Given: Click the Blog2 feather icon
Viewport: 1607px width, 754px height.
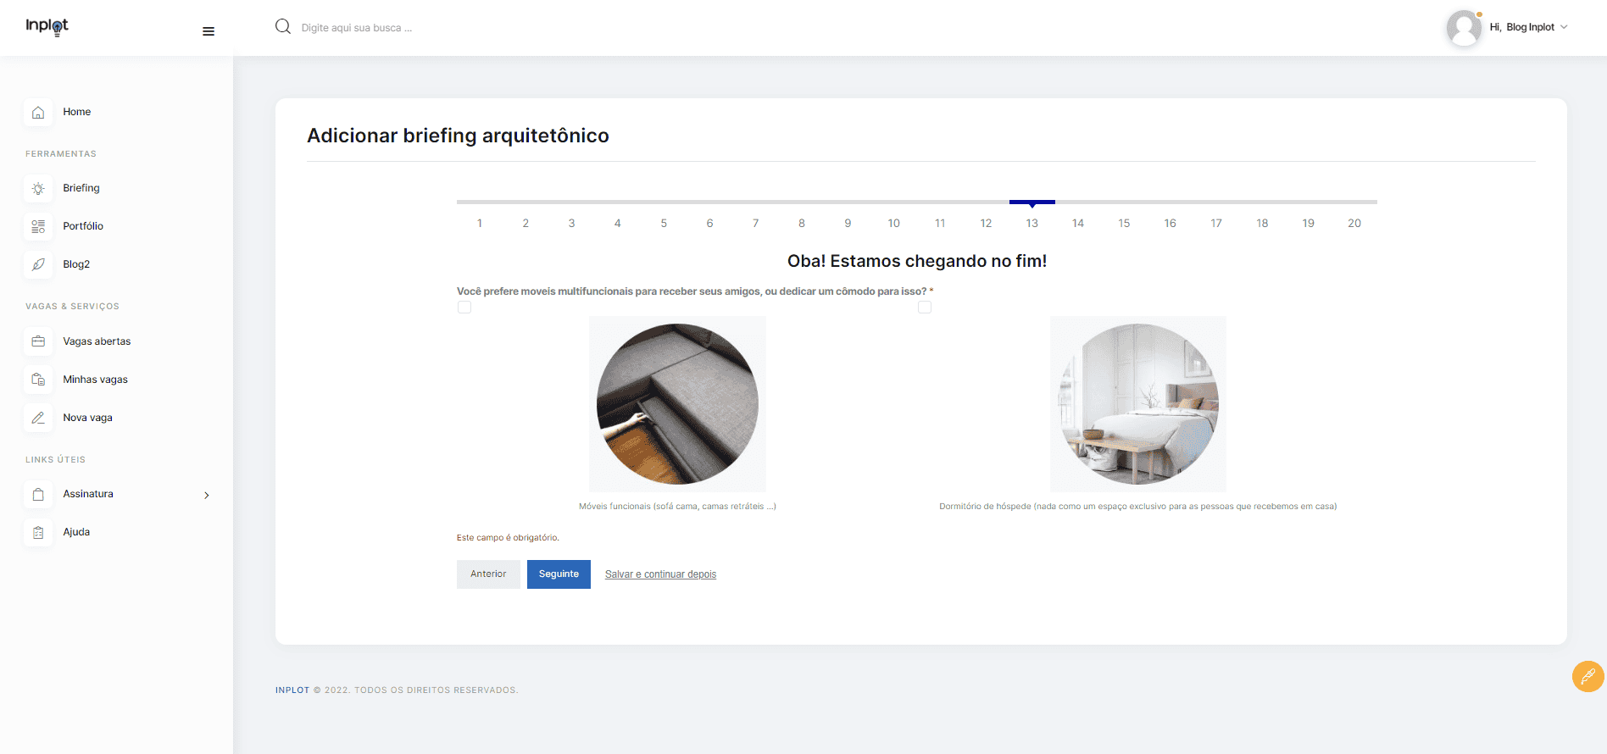Looking at the screenshot, I should (38, 264).
